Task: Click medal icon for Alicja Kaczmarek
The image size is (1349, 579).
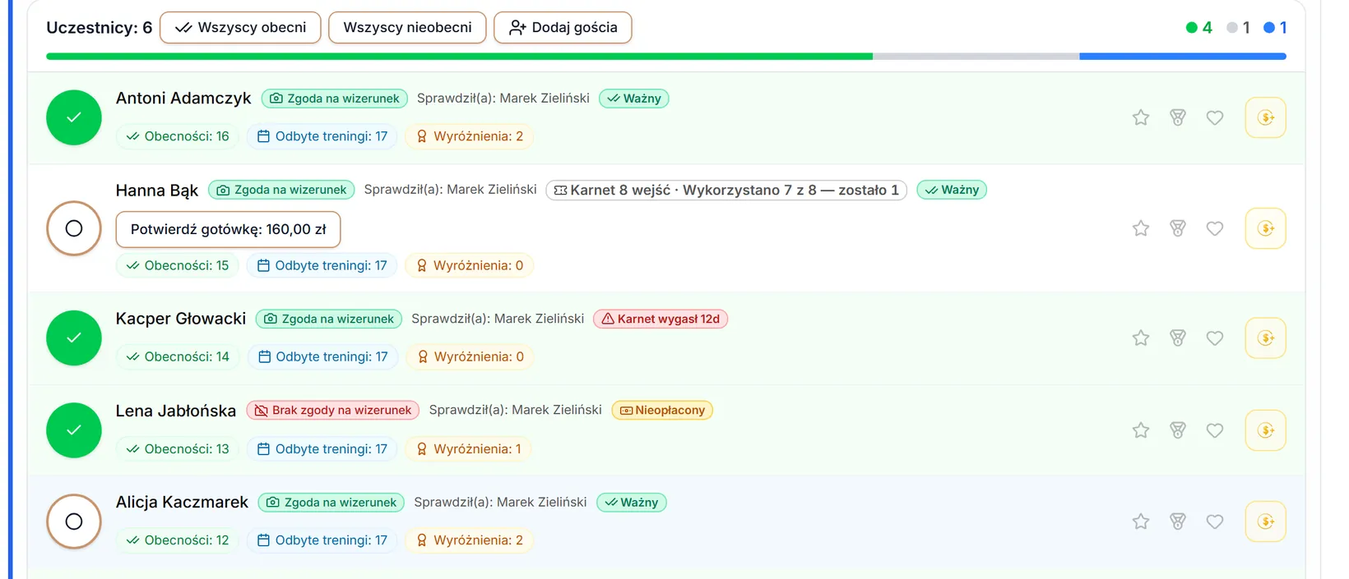Action: click(x=1178, y=522)
